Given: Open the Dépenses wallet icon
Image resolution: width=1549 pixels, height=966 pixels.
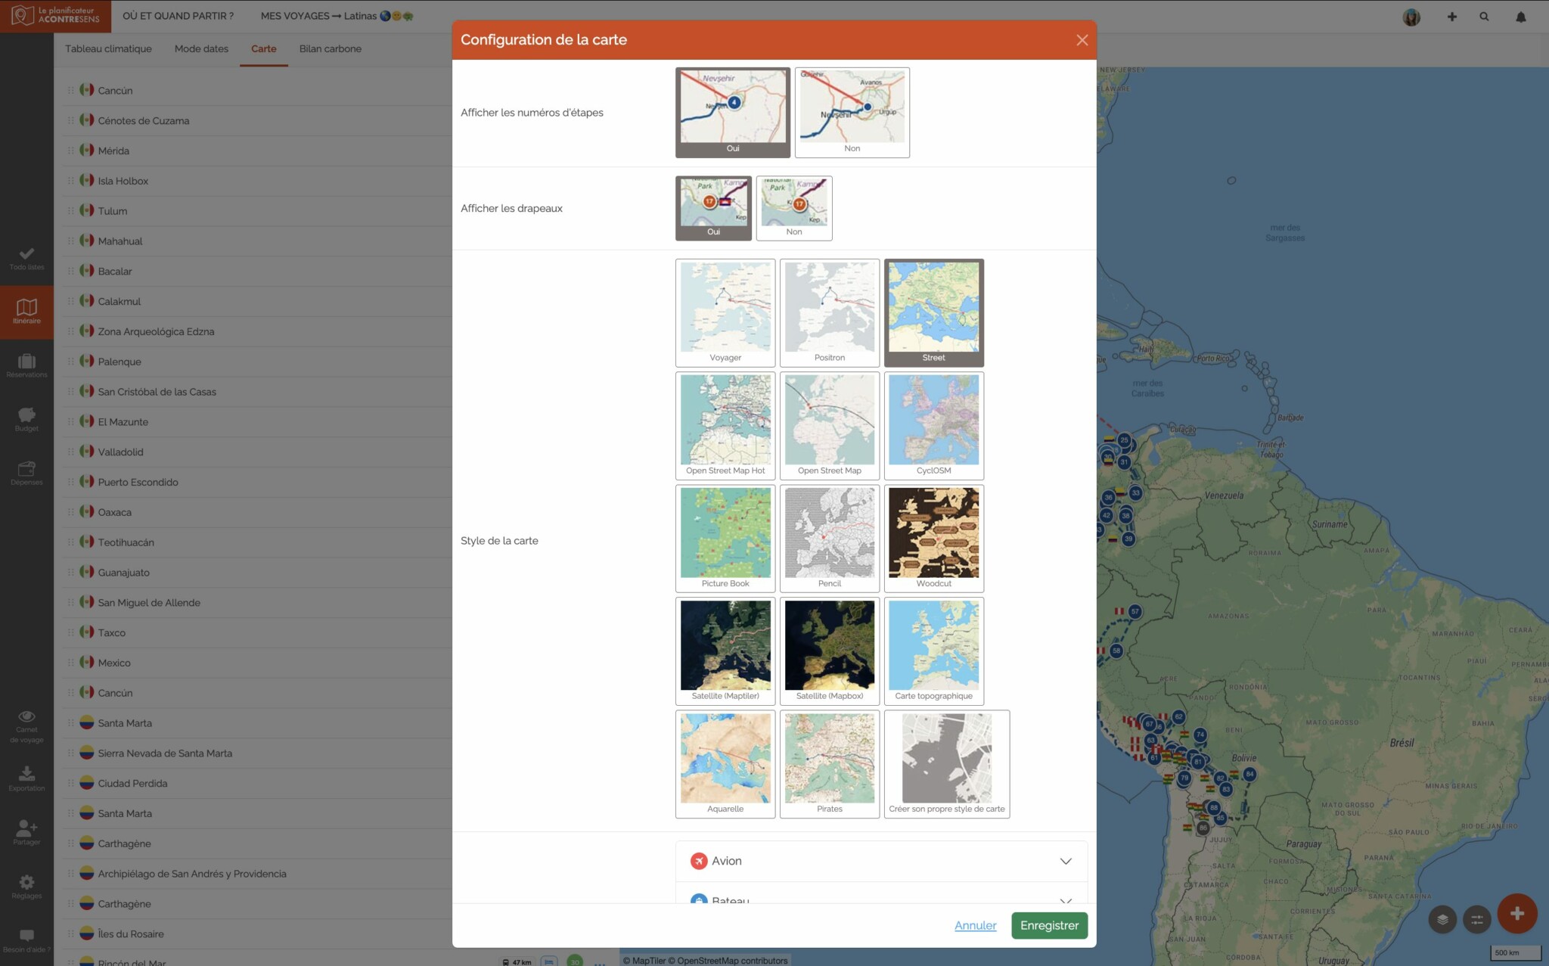Looking at the screenshot, I should (26, 473).
